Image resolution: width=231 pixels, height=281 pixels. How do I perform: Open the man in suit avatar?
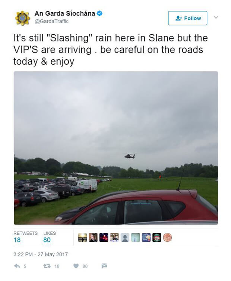pos(93,237)
